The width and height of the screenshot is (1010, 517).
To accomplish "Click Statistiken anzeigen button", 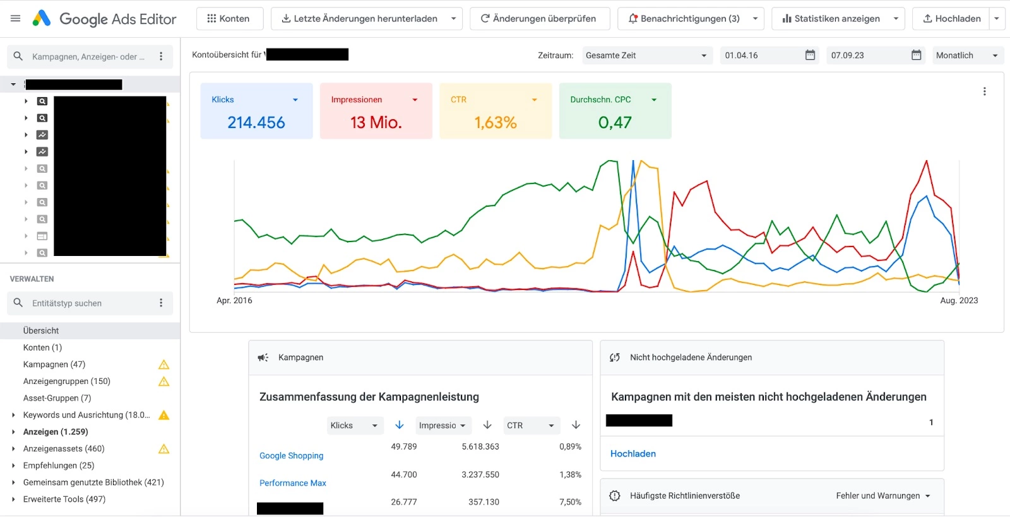I will click(x=831, y=19).
